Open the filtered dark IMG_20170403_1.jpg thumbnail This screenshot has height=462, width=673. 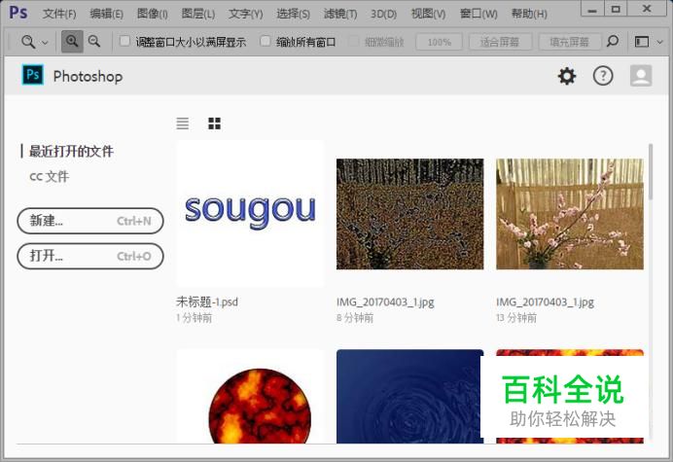[409, 214]
